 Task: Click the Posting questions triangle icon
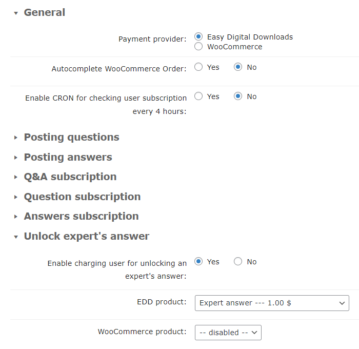16,138
